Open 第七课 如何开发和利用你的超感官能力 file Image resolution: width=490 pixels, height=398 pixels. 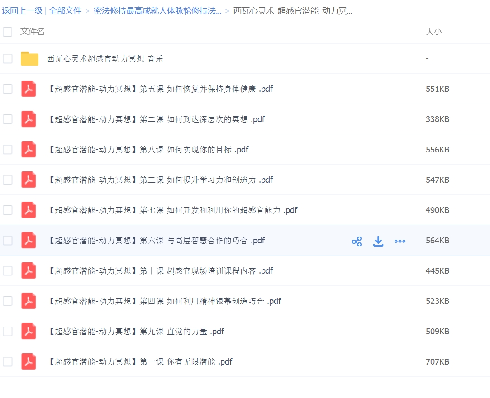pos(172,210)
